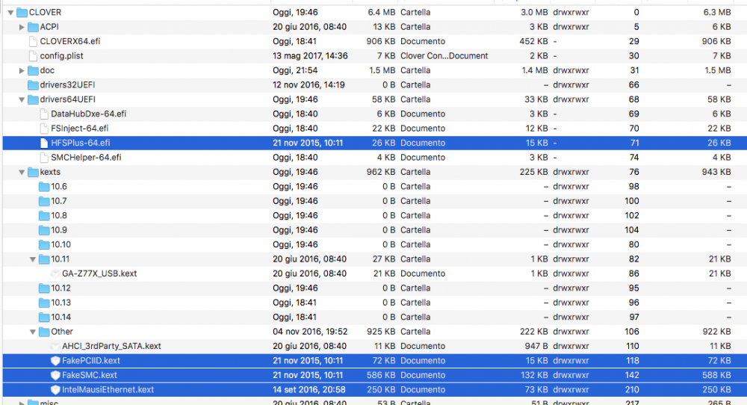Viewport: 747px width, 405px height.
Task: Click the ACPI folder icon
Action: point(33,27)
